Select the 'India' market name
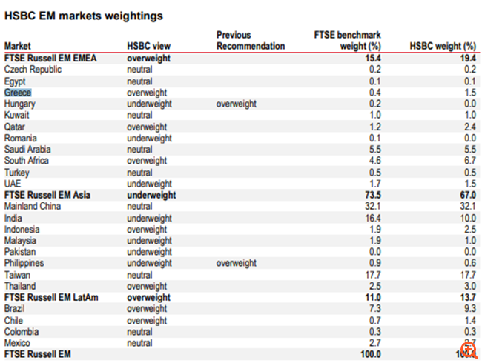Viewport: 482px width, 363px height. 13,218
